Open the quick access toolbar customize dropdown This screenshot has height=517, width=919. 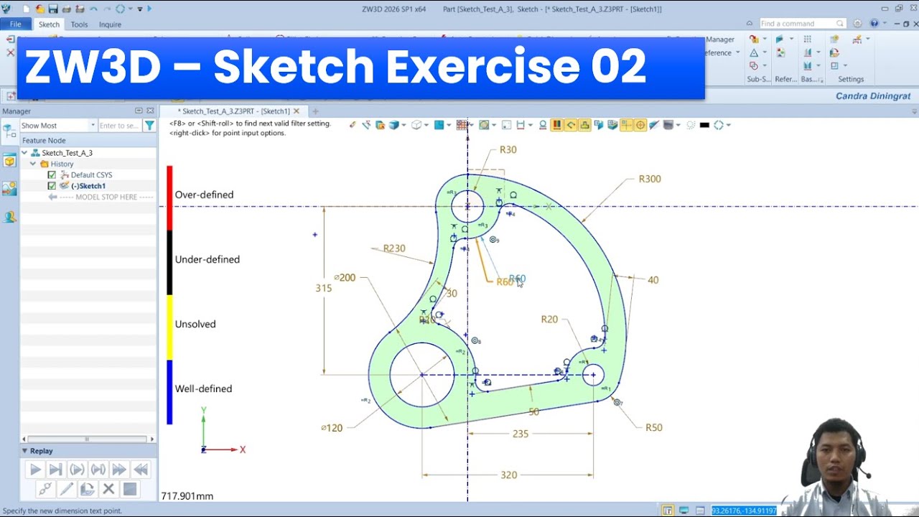coord(140,9)
